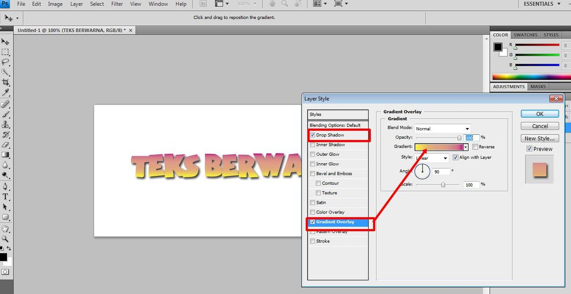The width and height of the screenshot is (571, 294).
Task: Open the Filter menu
Action: 117,4
